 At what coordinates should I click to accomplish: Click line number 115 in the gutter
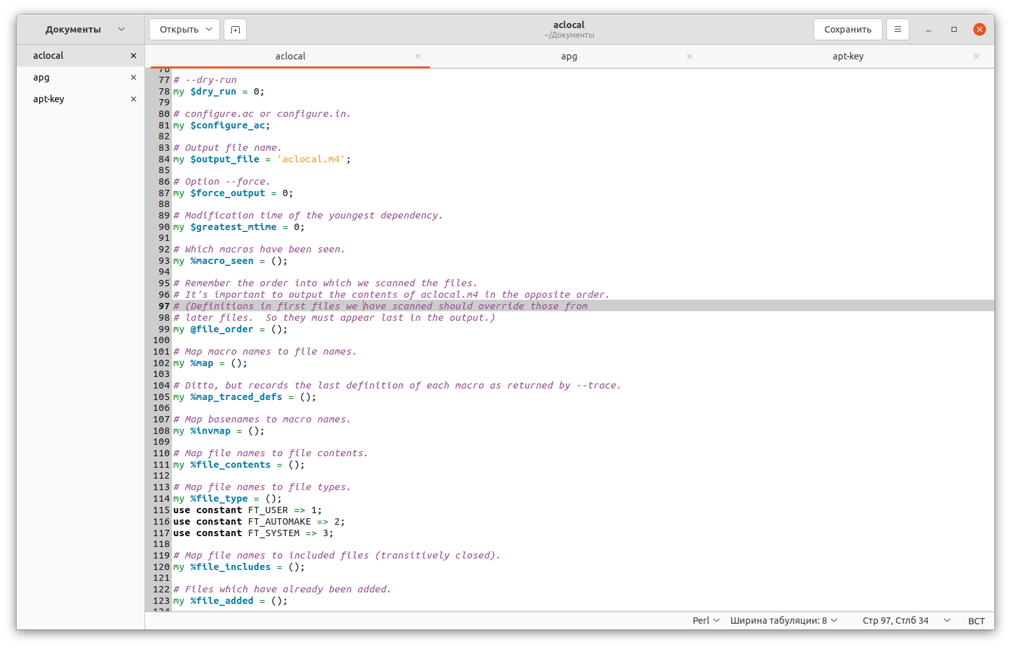click(x=162, y=510)
